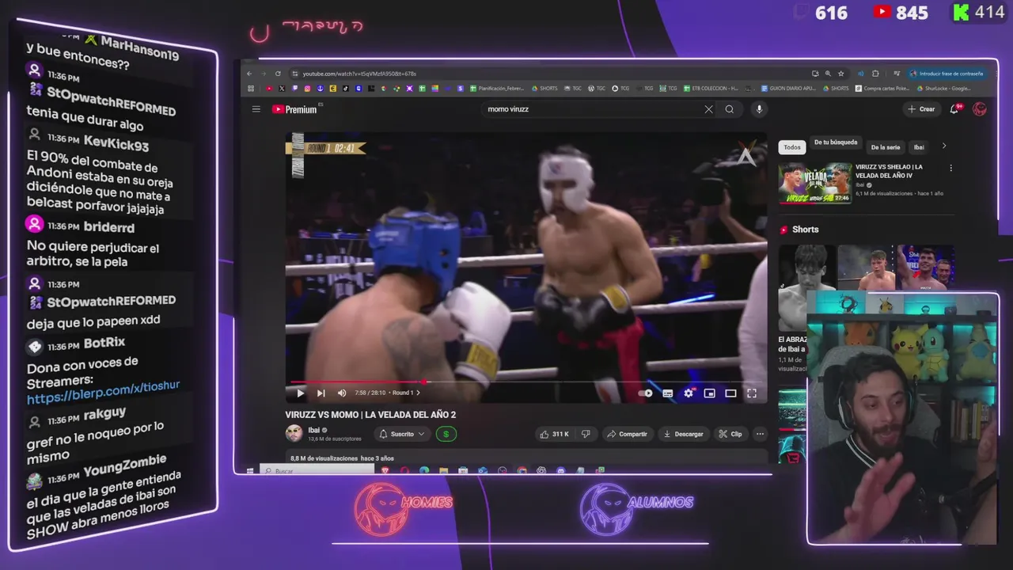Go to YouTube Premium home logo
Screen dimensions: 1013x570
tap(294, 109)
